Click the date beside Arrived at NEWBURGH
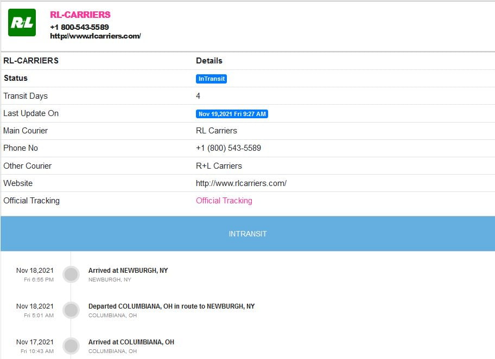This screenshot has height=359, width=495. (x=35, y=271)
